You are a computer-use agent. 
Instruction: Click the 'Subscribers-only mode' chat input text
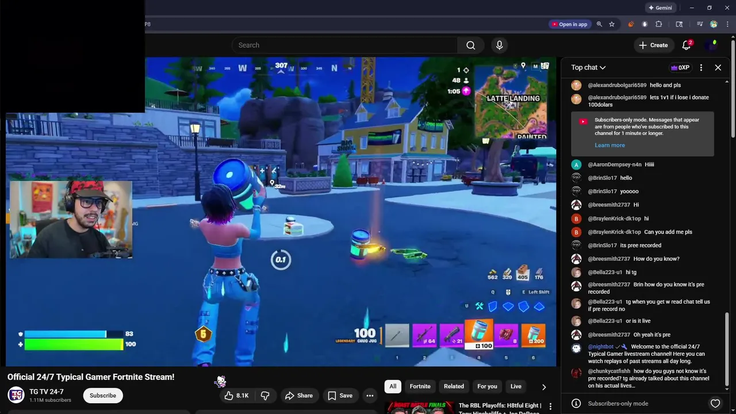(x=618, y=404)
